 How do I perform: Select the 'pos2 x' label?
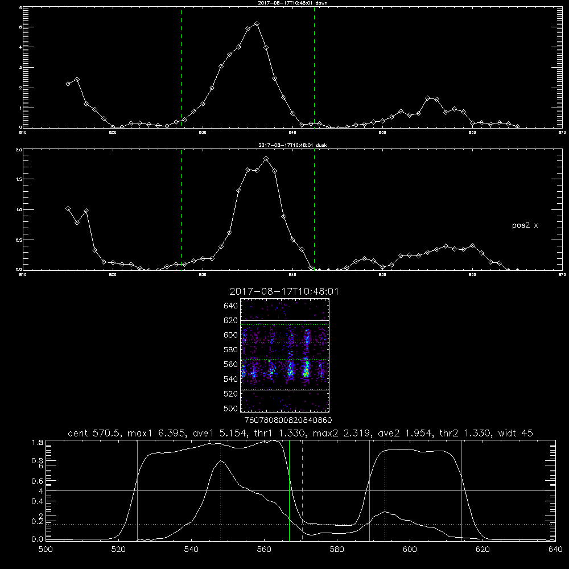[x=525, y=225]
